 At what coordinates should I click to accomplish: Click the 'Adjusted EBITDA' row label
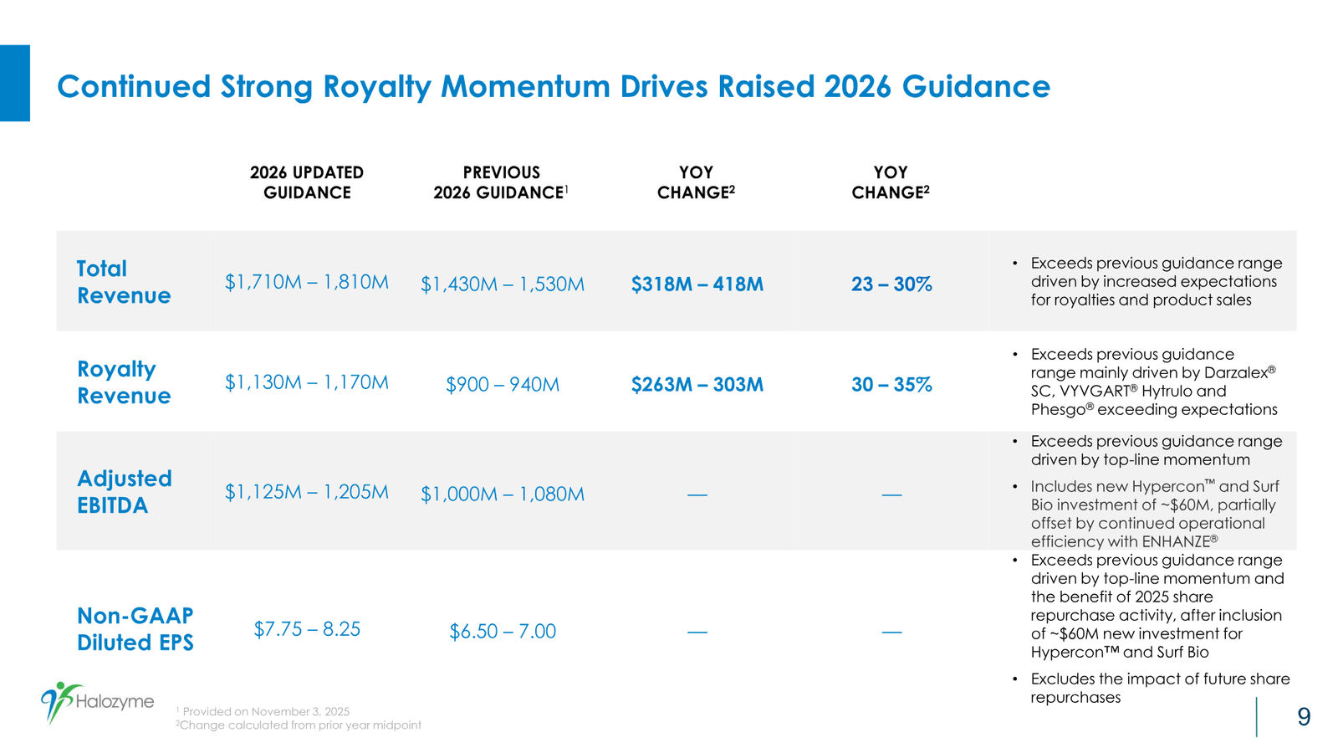tap(125, 492)
